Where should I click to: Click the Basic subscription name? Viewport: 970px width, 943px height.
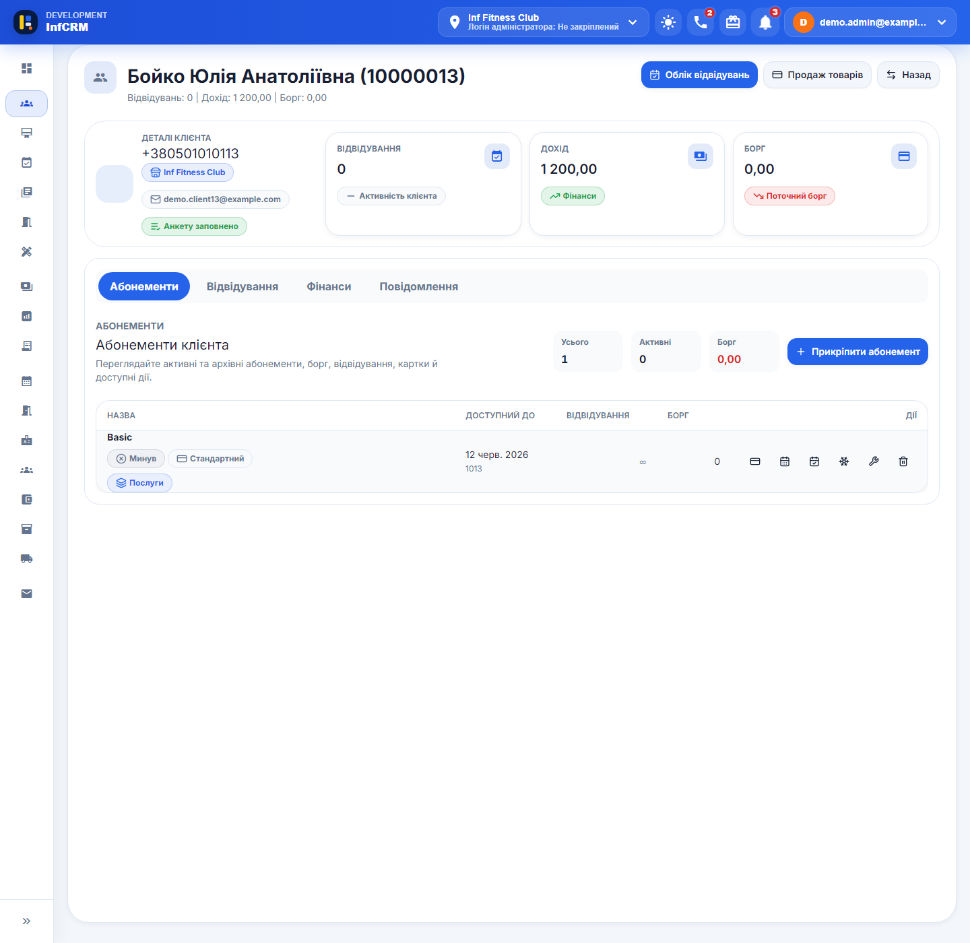[119, 437]
